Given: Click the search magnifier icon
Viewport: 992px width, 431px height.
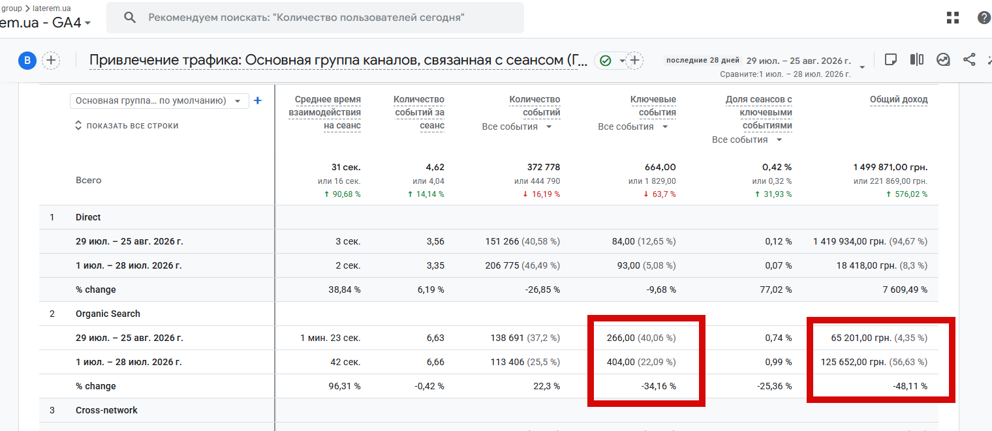Looking at the screenshot, I should pyautogui.click(x=130, y=18).
